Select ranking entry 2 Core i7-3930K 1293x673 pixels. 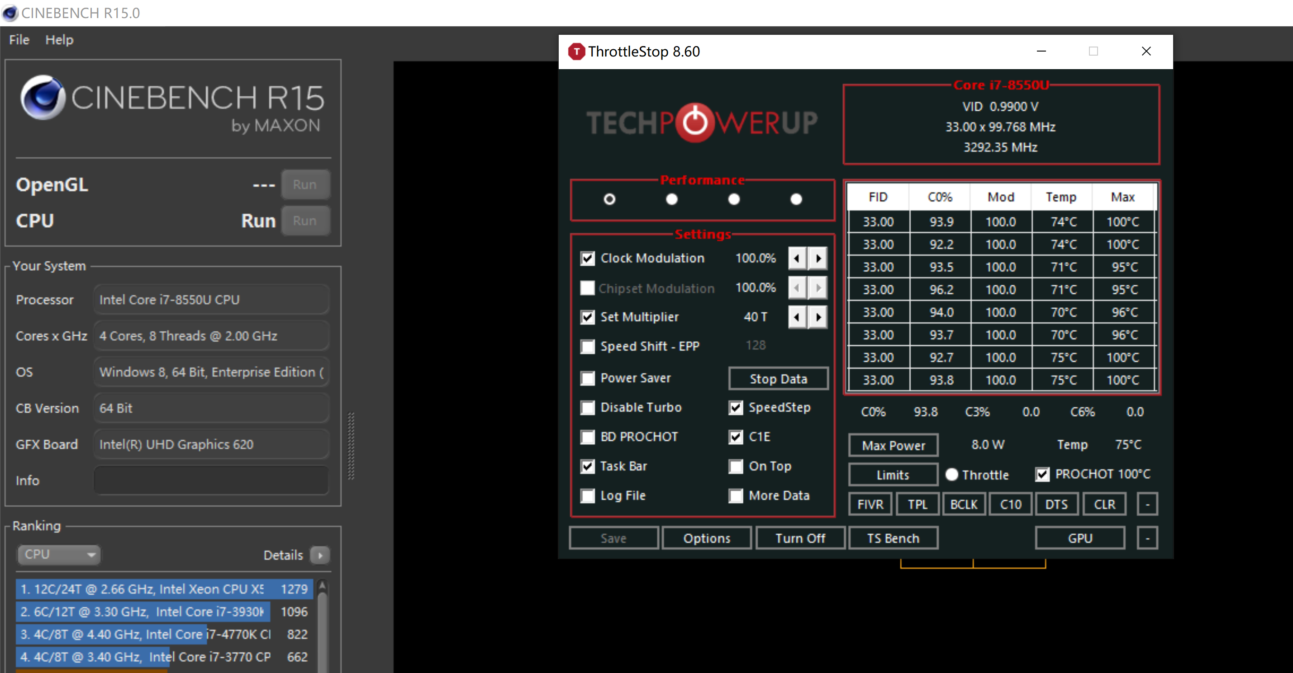click(164, 612)
